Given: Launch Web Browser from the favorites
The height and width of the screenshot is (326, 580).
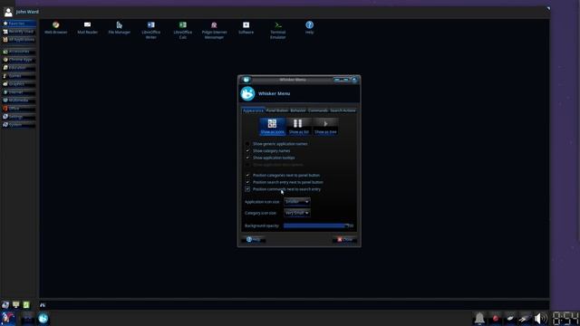Looking at the screenshot, I should [x=56, y=28].
